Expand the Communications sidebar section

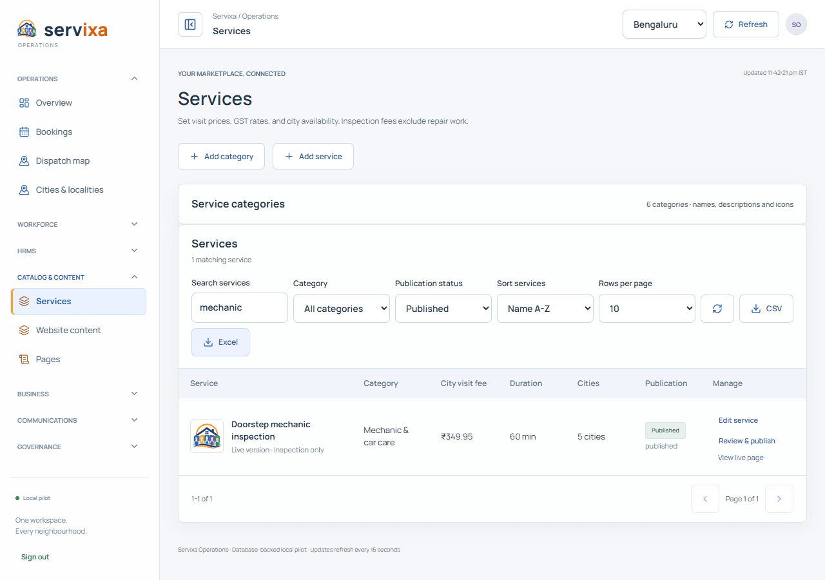[x=79, y=420]
